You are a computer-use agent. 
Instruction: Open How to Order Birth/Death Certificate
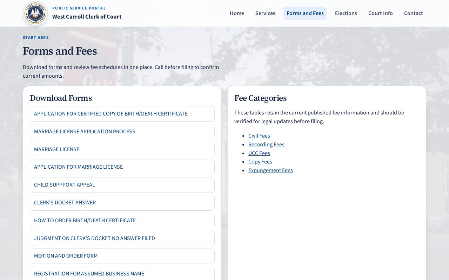(122, 220)
